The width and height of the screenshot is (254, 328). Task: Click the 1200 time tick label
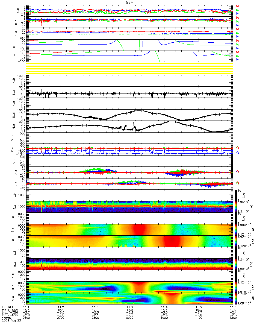coord(233,317)
